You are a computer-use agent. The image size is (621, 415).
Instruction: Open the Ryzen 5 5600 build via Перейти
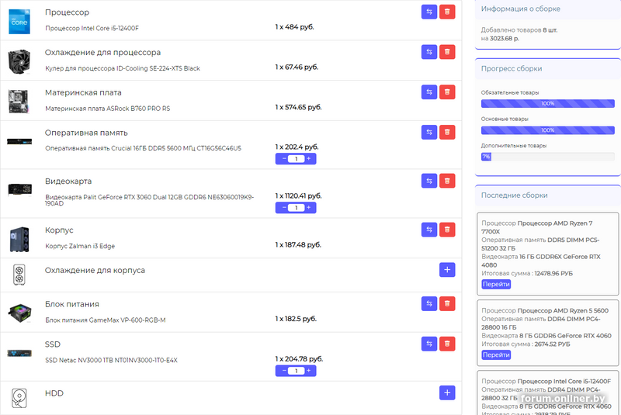[496, 354]
